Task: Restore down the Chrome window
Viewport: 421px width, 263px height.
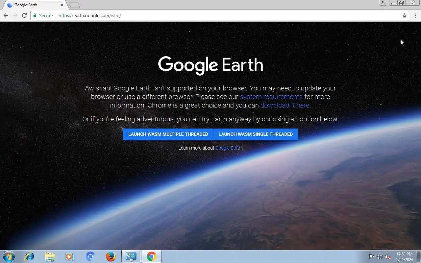Action: click(x=401, y=3)
